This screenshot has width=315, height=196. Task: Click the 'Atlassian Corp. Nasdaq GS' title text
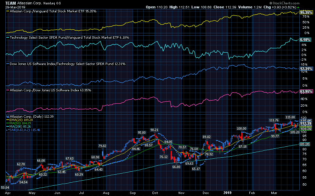pyautogui.click(x=39, y=3)
